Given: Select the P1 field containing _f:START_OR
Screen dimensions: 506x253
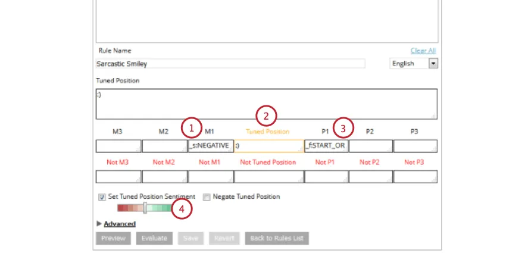Looking at the screenshot, I should point(326,146).
